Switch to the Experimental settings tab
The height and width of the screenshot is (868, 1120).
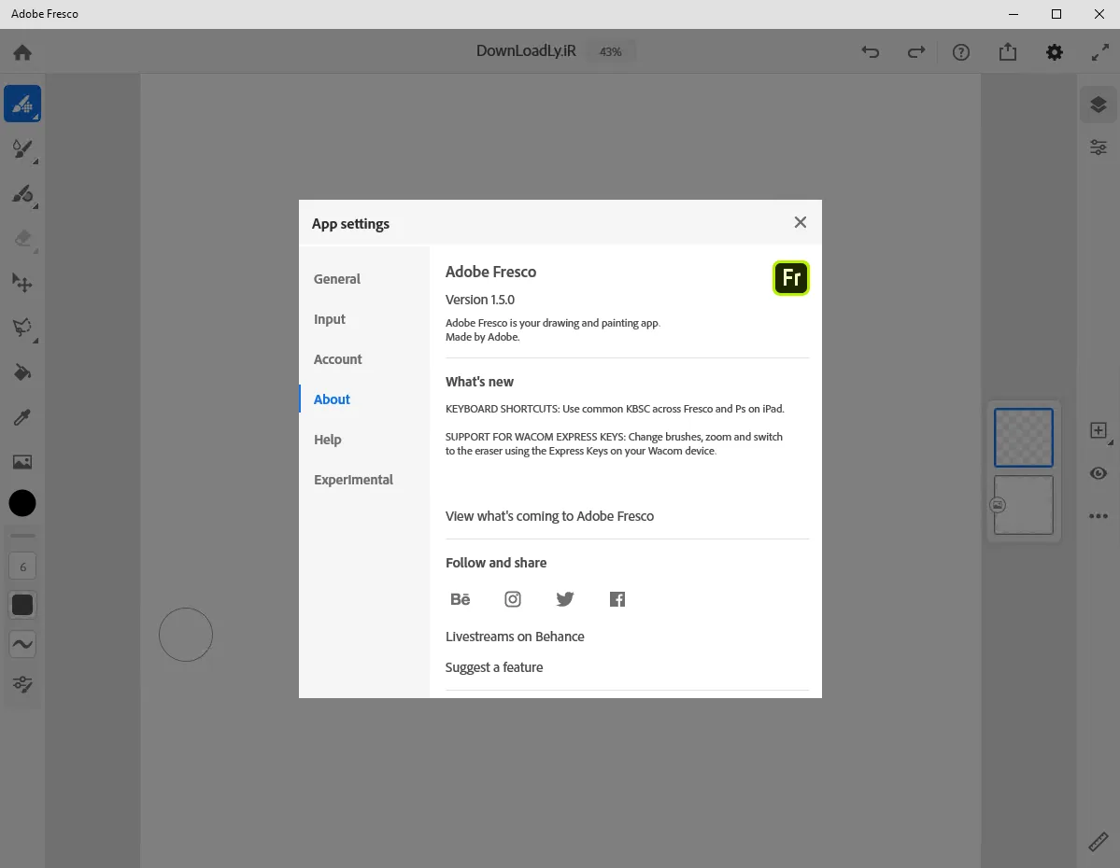click(354, 480)
